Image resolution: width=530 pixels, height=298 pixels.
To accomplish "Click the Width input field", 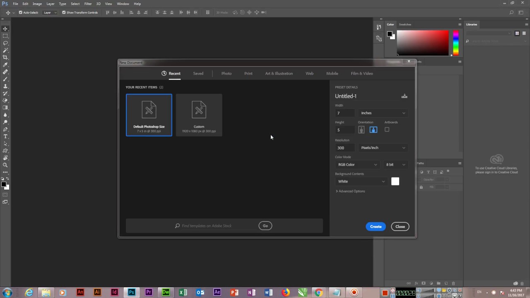I will 345,113.
